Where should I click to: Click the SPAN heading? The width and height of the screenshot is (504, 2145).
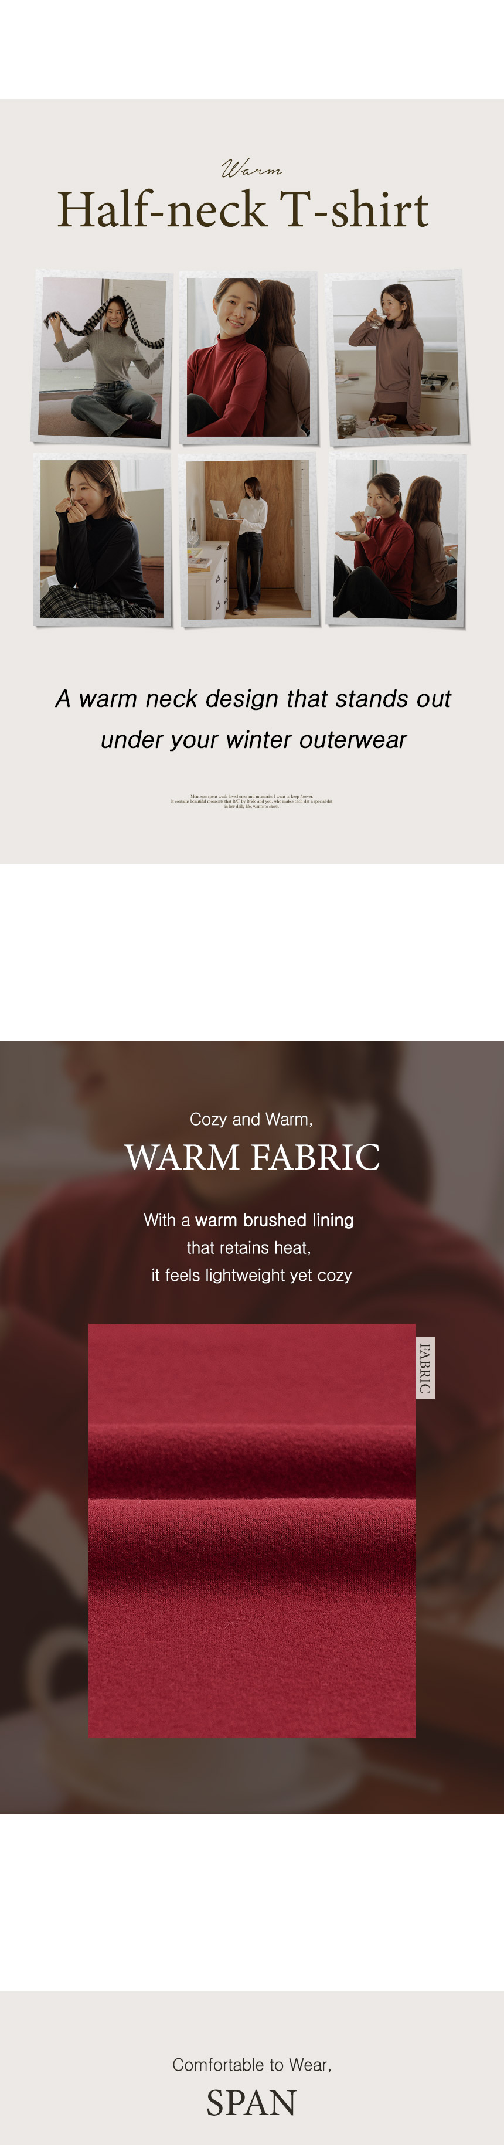[251, 2103]
